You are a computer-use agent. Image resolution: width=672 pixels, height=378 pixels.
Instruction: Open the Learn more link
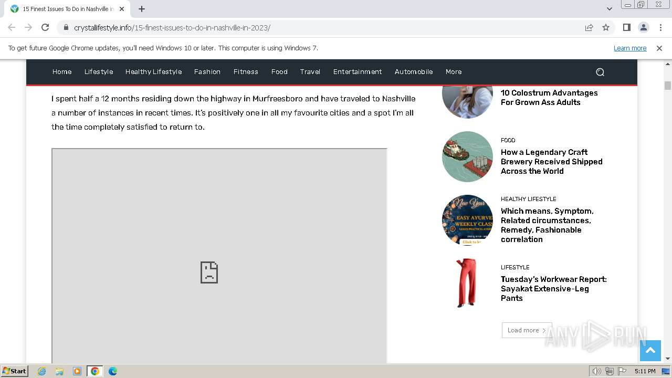point(630,48)
